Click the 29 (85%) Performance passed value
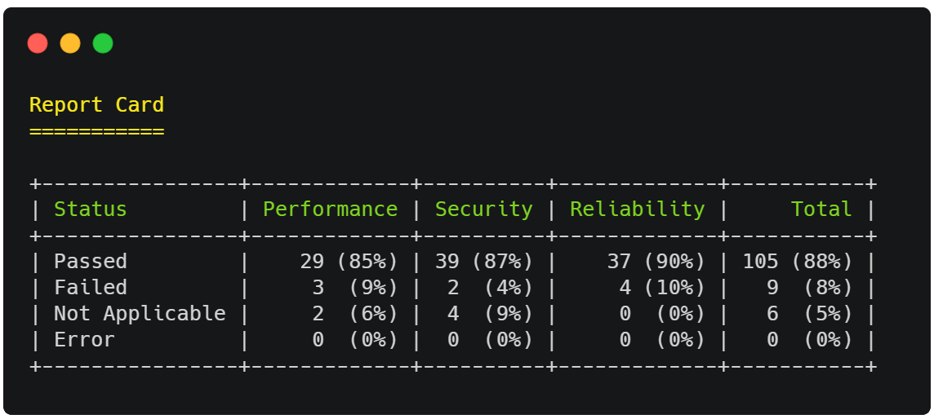The width and height of the screenshot is (934, 419). pos(349,262)
